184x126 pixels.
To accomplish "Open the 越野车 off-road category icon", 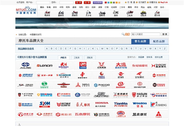I will pos(102,13).
